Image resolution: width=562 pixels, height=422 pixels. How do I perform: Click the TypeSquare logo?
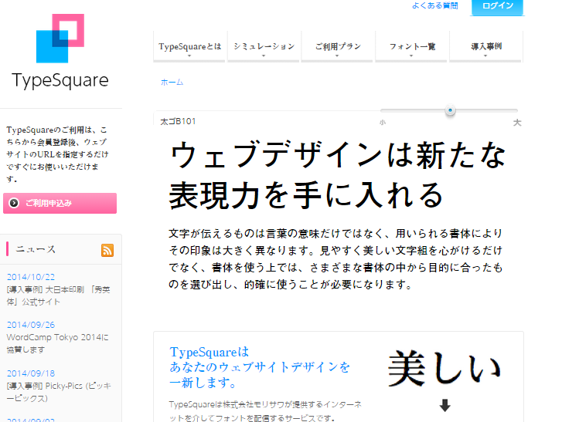[x=60, y=52]
